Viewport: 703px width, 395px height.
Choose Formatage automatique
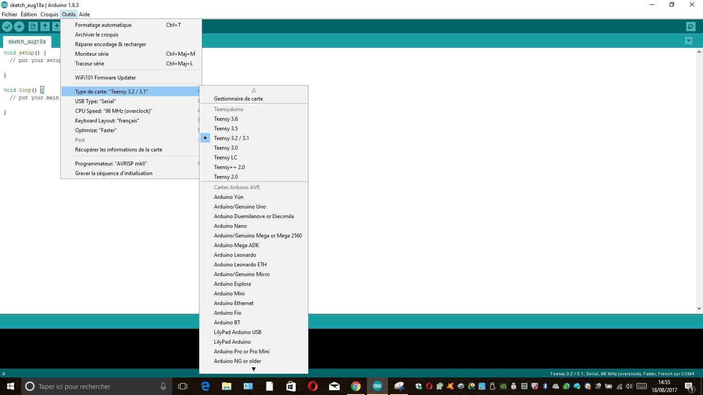[131, 25]
